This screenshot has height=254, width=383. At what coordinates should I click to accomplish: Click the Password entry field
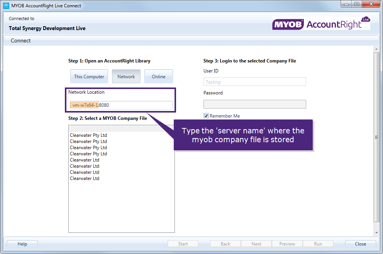[x=254, y=104]
